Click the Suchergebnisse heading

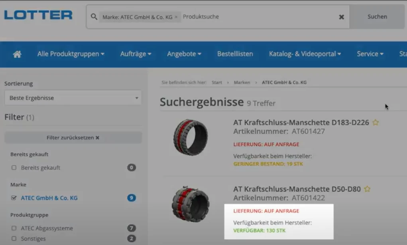pyautogui.click(x=202, y=102)
